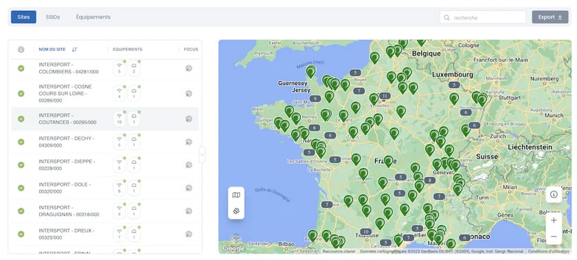Switch to the Équipements tab
577x260 pixels.
[93, 17]
